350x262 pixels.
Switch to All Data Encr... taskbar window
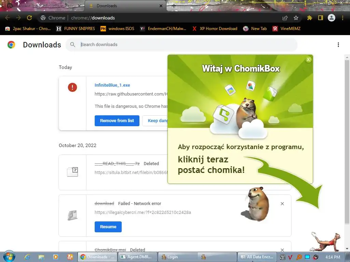click(257, 257)
